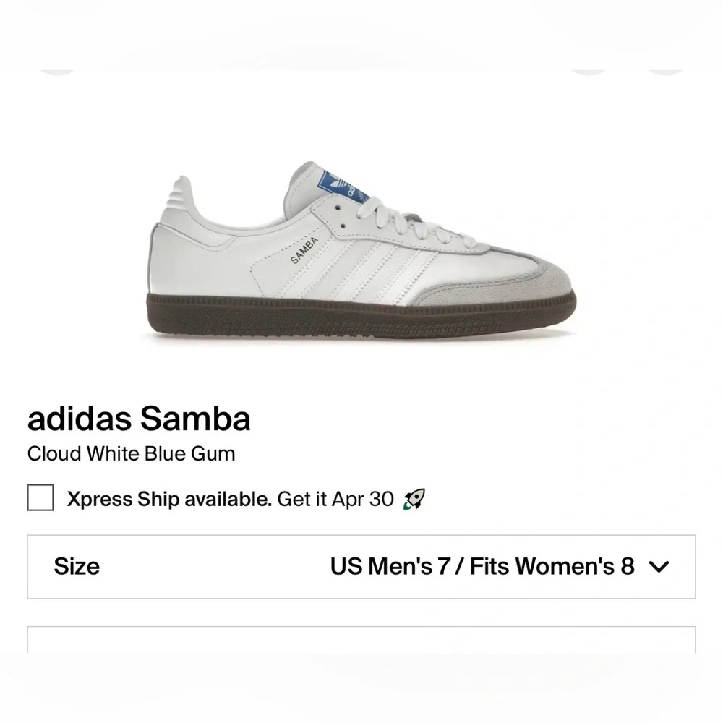Image resolution: width=723 pixels, height=723 pixels.
Task: Open the Size selection dropdown
Action: [361, 567]
